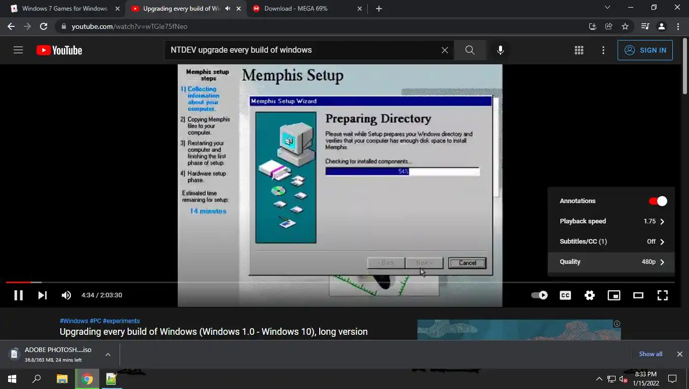Go to YouTube home via logo
Screen dimensions: 689x389
coord(59,50)
